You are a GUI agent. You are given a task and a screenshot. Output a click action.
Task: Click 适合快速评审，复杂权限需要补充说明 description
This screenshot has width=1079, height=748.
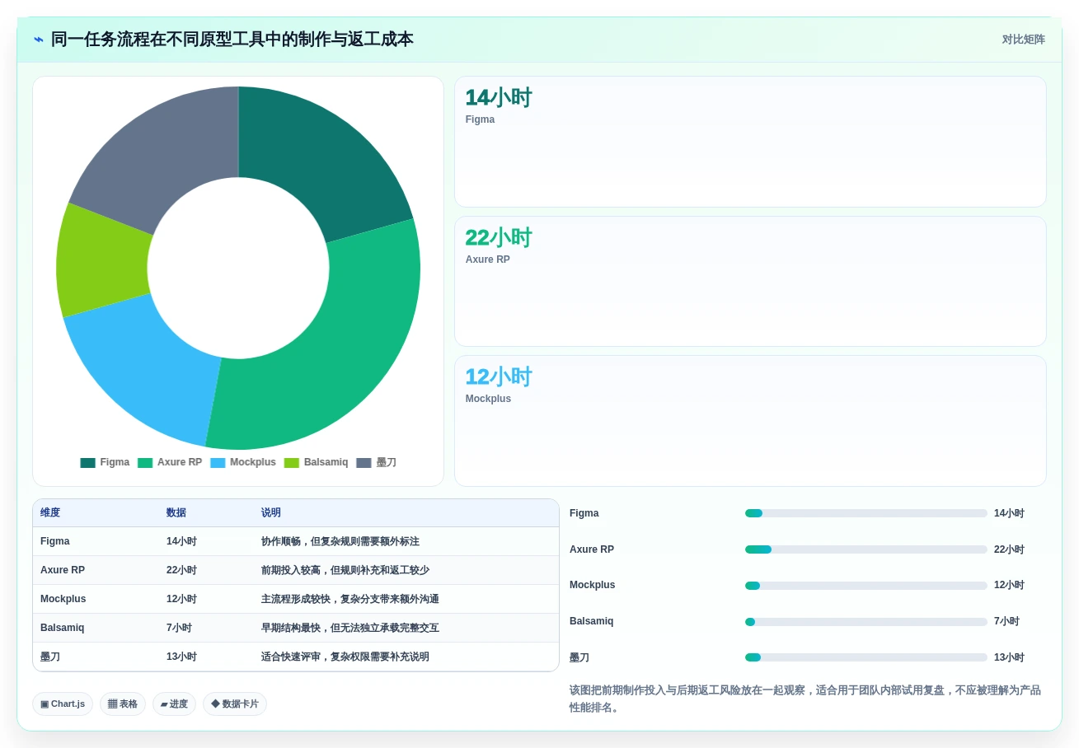[345, 657]
